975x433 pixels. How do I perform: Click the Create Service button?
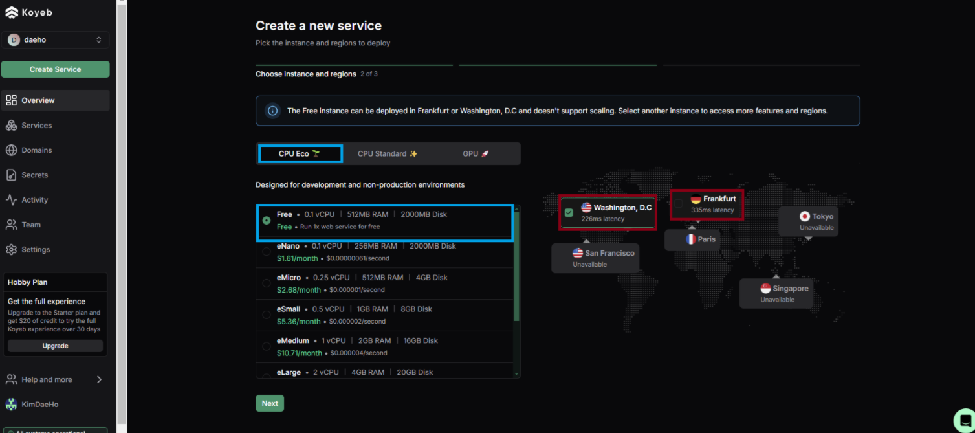coord(55,69)
